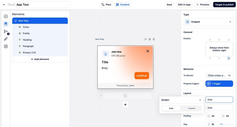Image resolution: width=237 pixels, height=127 pixels.
Task: Click the Target & publish button
Action: [x=224, y=5]
